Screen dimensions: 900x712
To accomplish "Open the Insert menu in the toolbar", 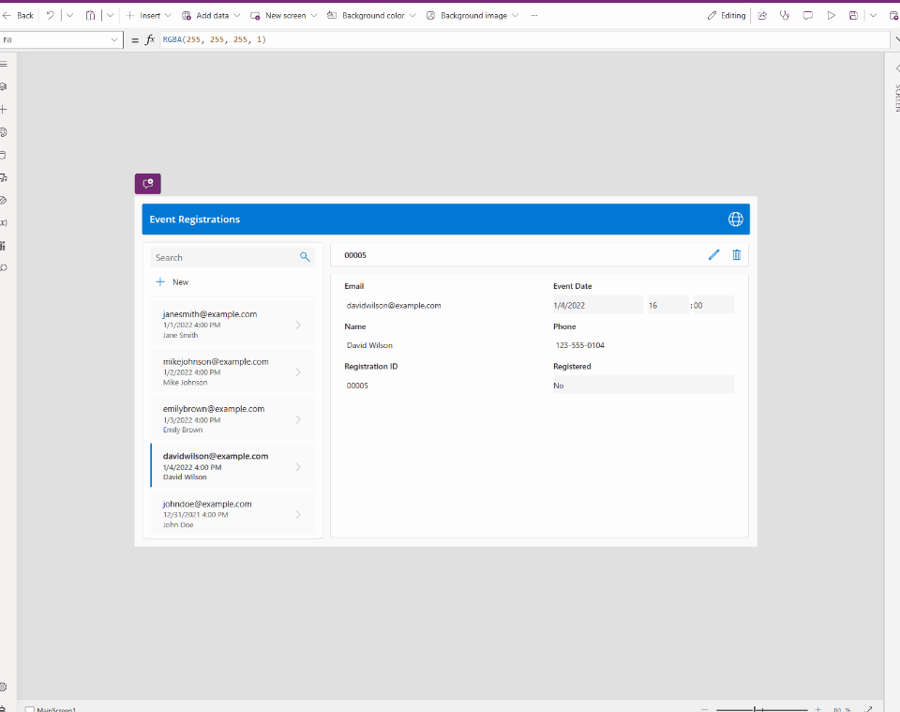I will pyautogui.click(x=149, y=15).
